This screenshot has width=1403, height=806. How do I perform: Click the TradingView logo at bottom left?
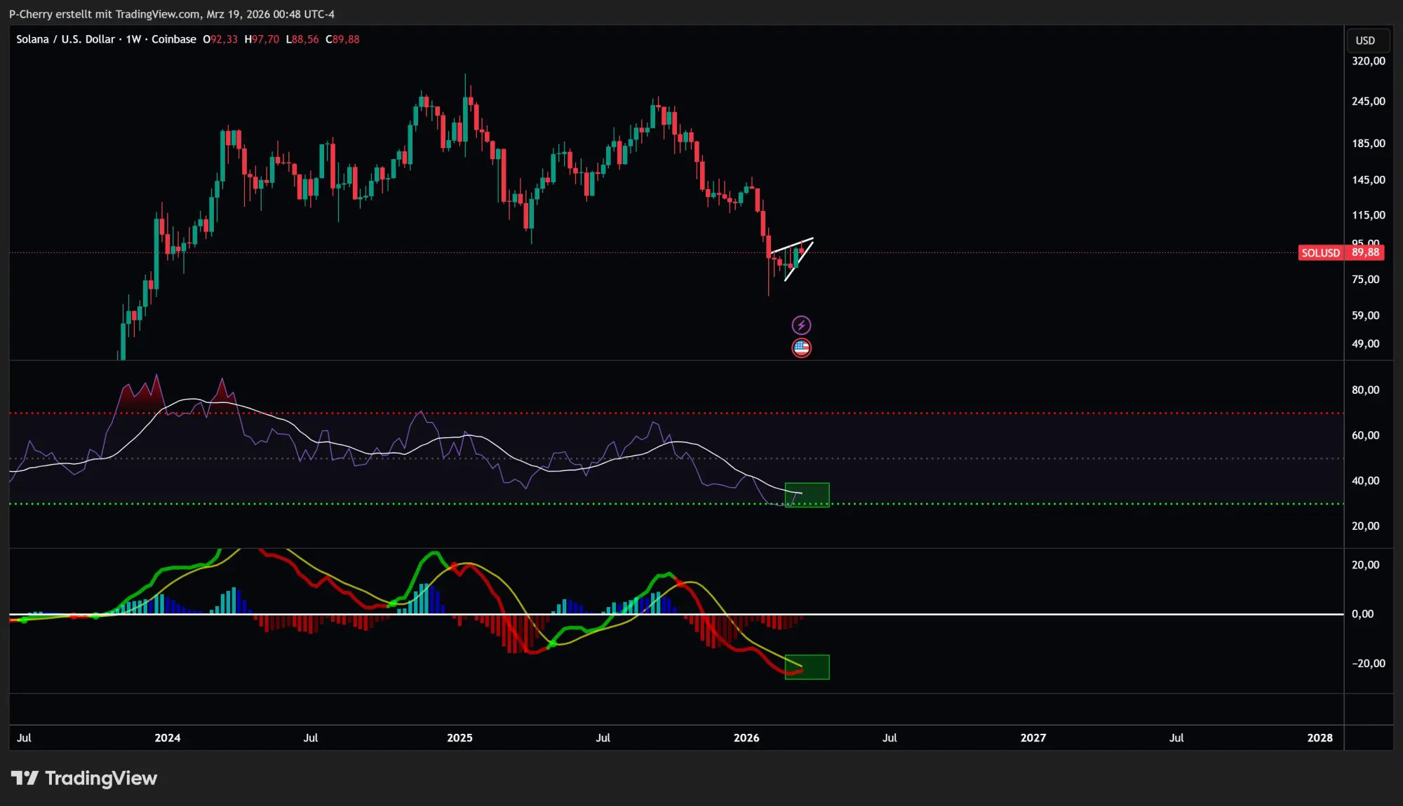(84, 778)
